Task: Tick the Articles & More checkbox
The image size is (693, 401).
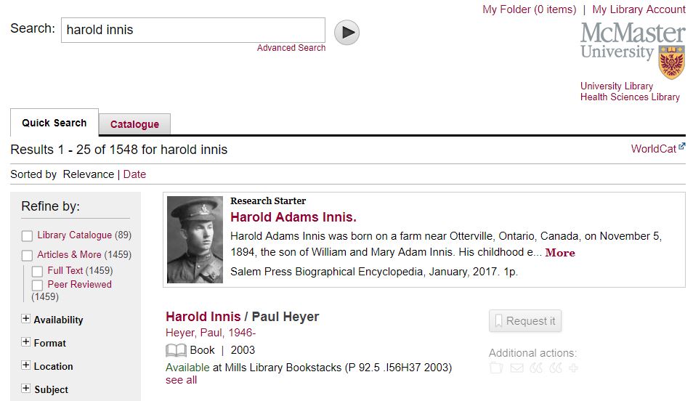Action: click(27, 256)
